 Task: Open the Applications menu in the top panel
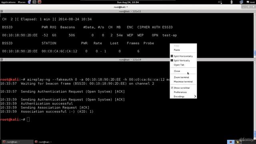click(x=8, y=2)
